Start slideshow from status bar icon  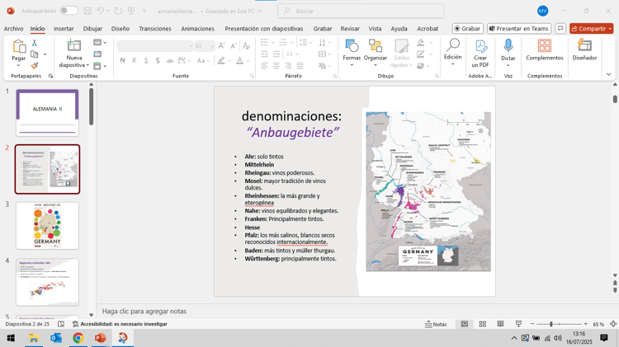[x=518, y=324]
